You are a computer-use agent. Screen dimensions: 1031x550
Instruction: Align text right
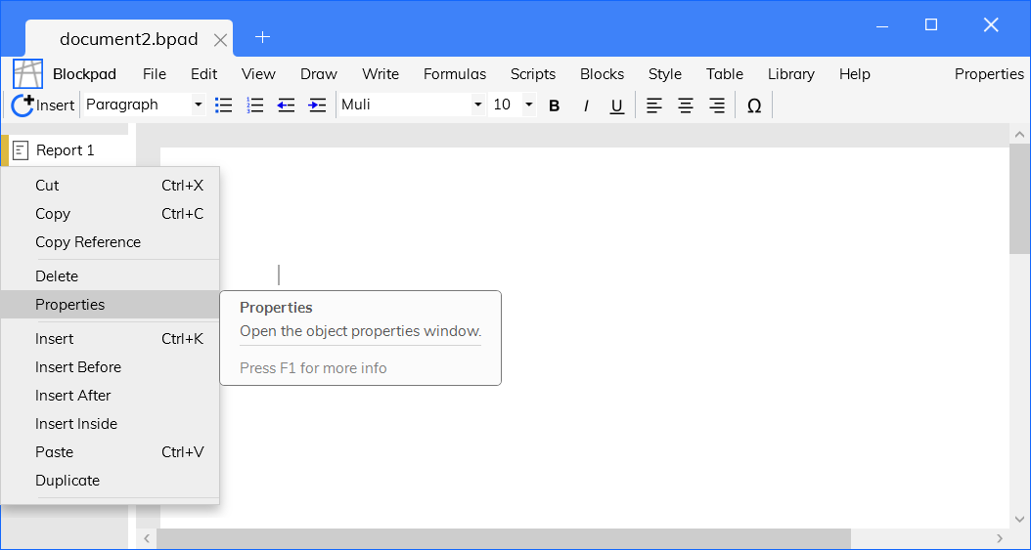click(x=717, y=105)
